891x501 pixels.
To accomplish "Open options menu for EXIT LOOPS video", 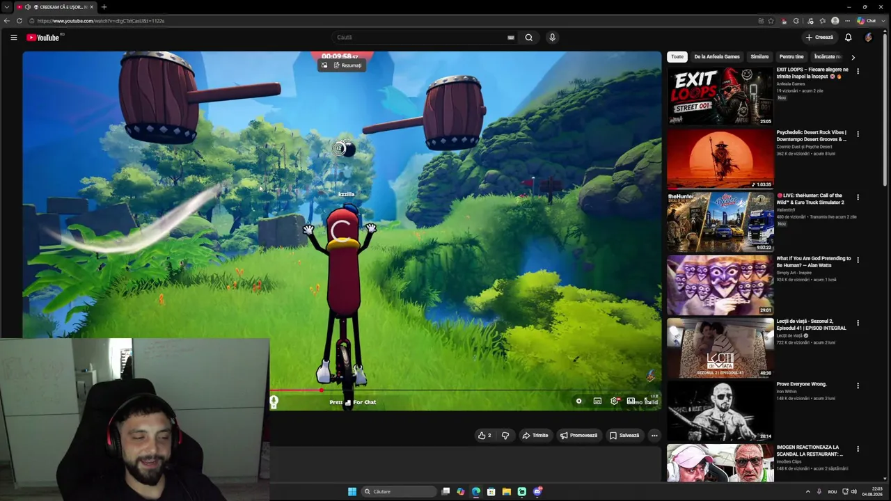I will tap(858, 71).
